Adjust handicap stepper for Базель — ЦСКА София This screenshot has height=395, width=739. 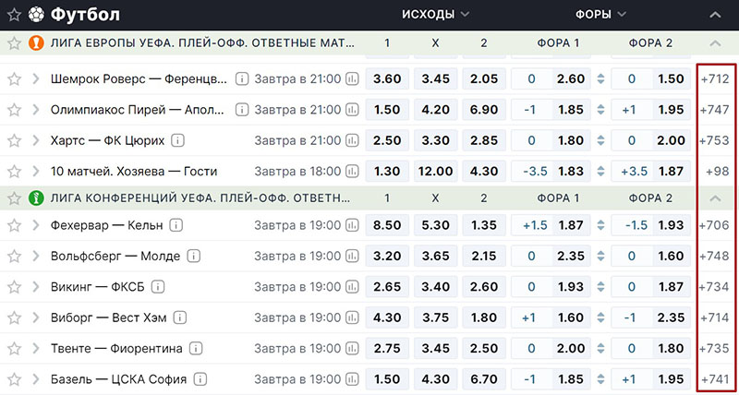click(600, 379)
